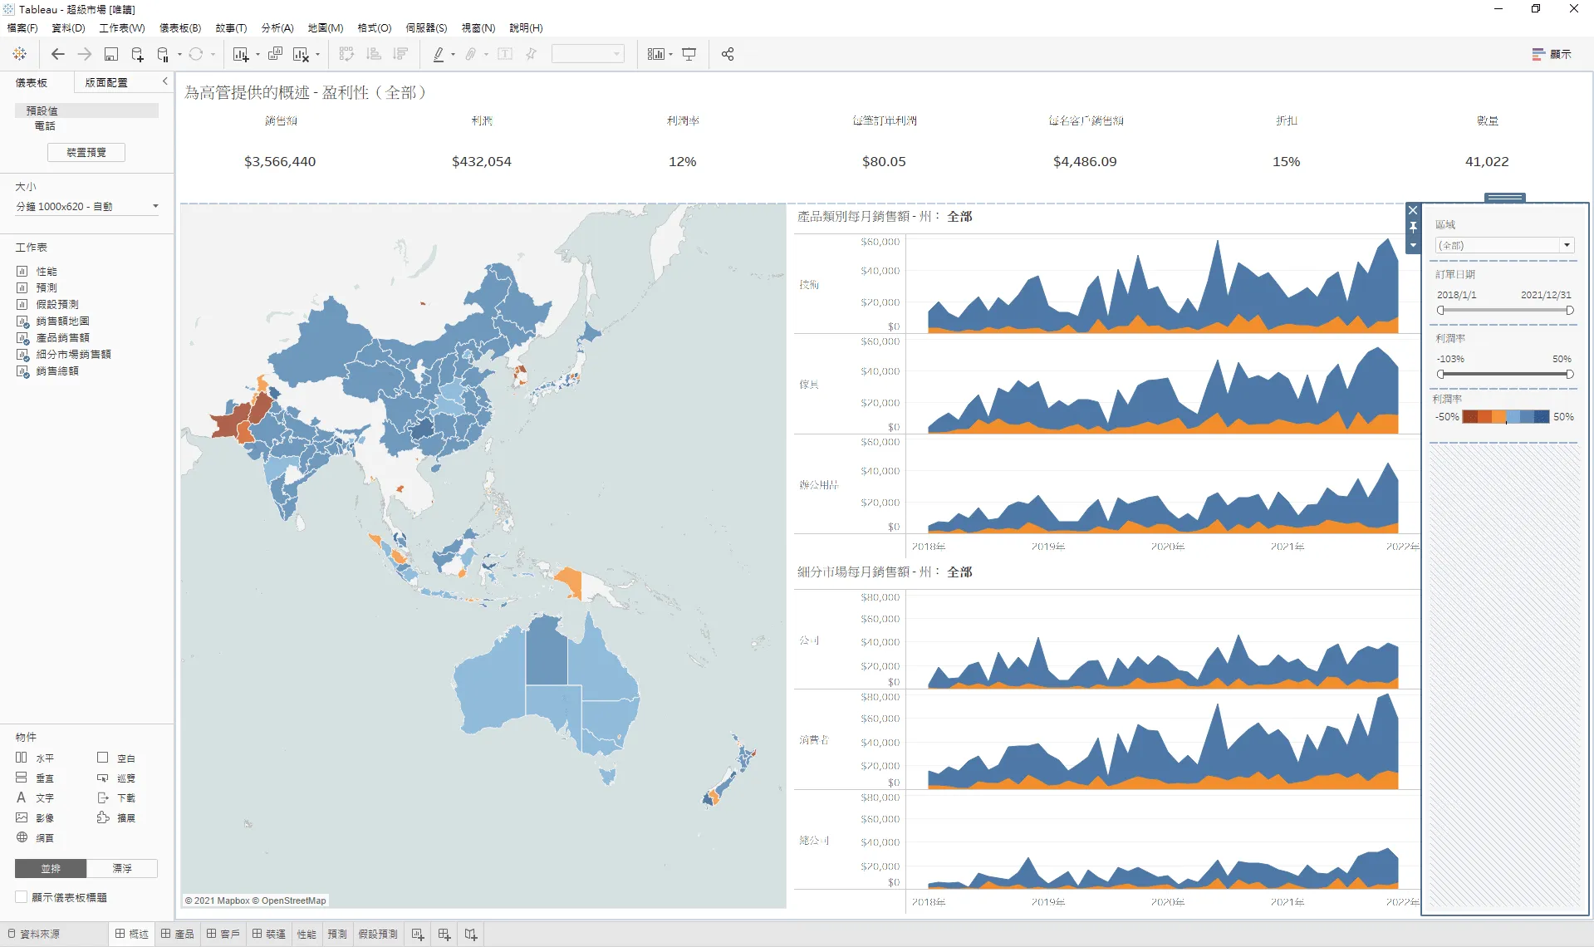
Task: Click the Tableau start page icon
Action: tap(20, 54)
